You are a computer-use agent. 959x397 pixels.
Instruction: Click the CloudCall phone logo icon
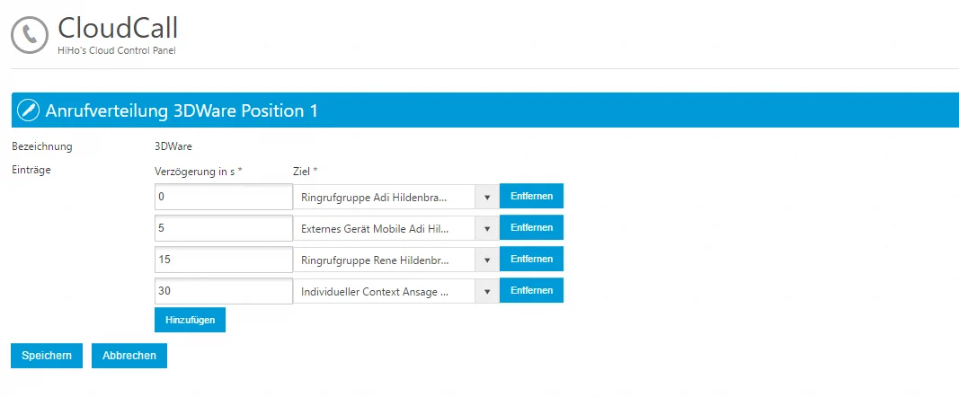click(x=30, y=35)
